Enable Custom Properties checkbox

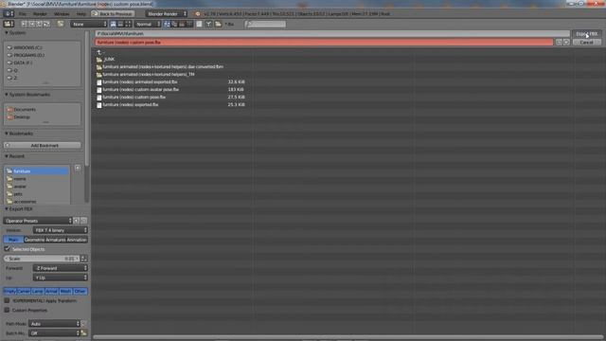7,310
